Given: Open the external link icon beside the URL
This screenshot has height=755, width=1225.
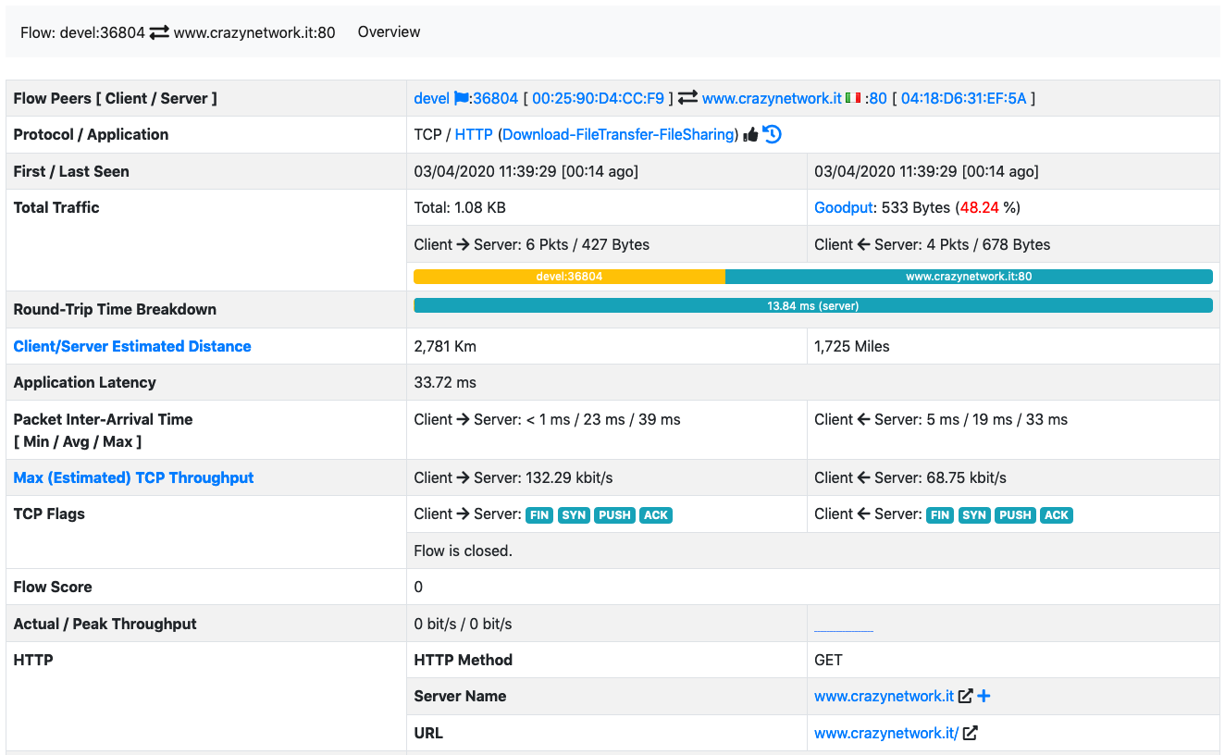Looking at the screenshot, I should (x=971, y=733).
